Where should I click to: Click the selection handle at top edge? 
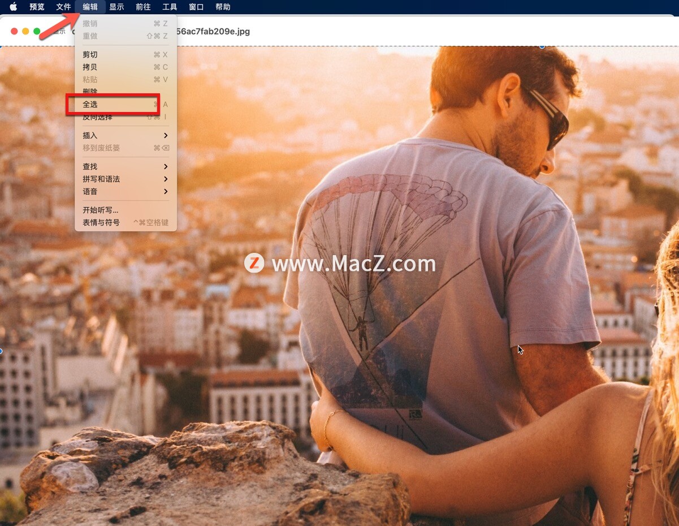coord(542,46)
